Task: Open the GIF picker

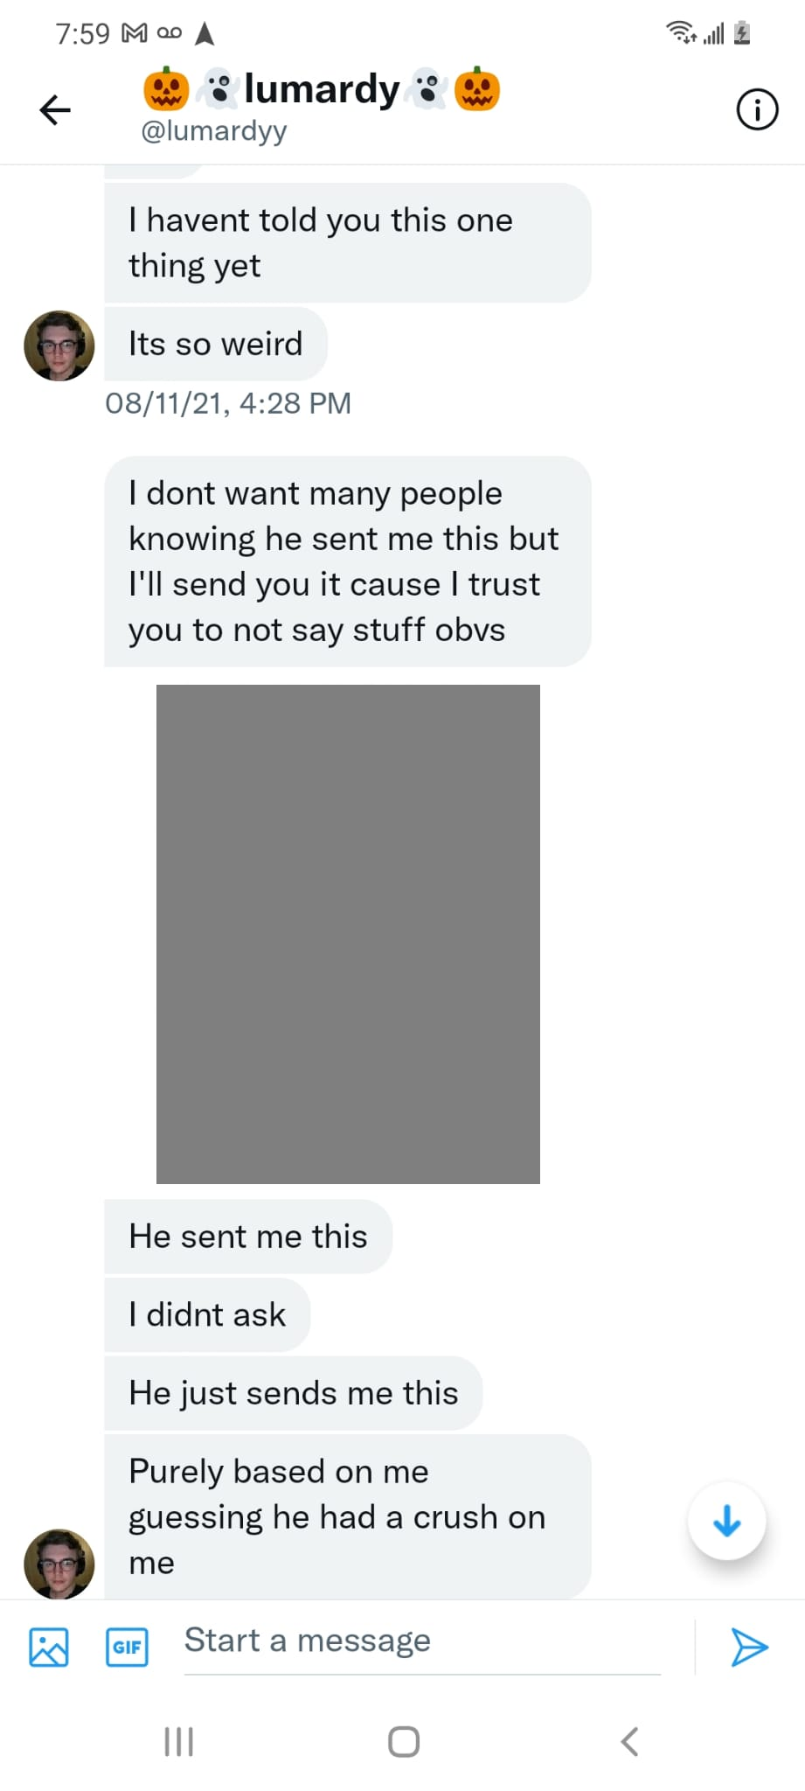Action: point(127,1647)
